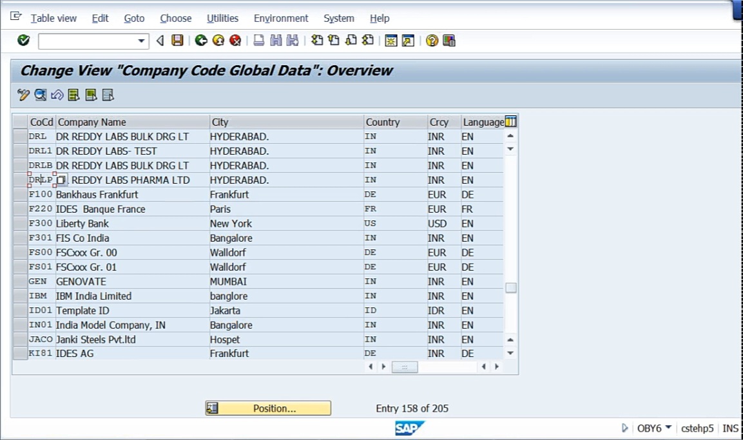Open the Choose menu
Image resolution: width=743 pixels, height=440 pixels.
[x=176, y=19]
